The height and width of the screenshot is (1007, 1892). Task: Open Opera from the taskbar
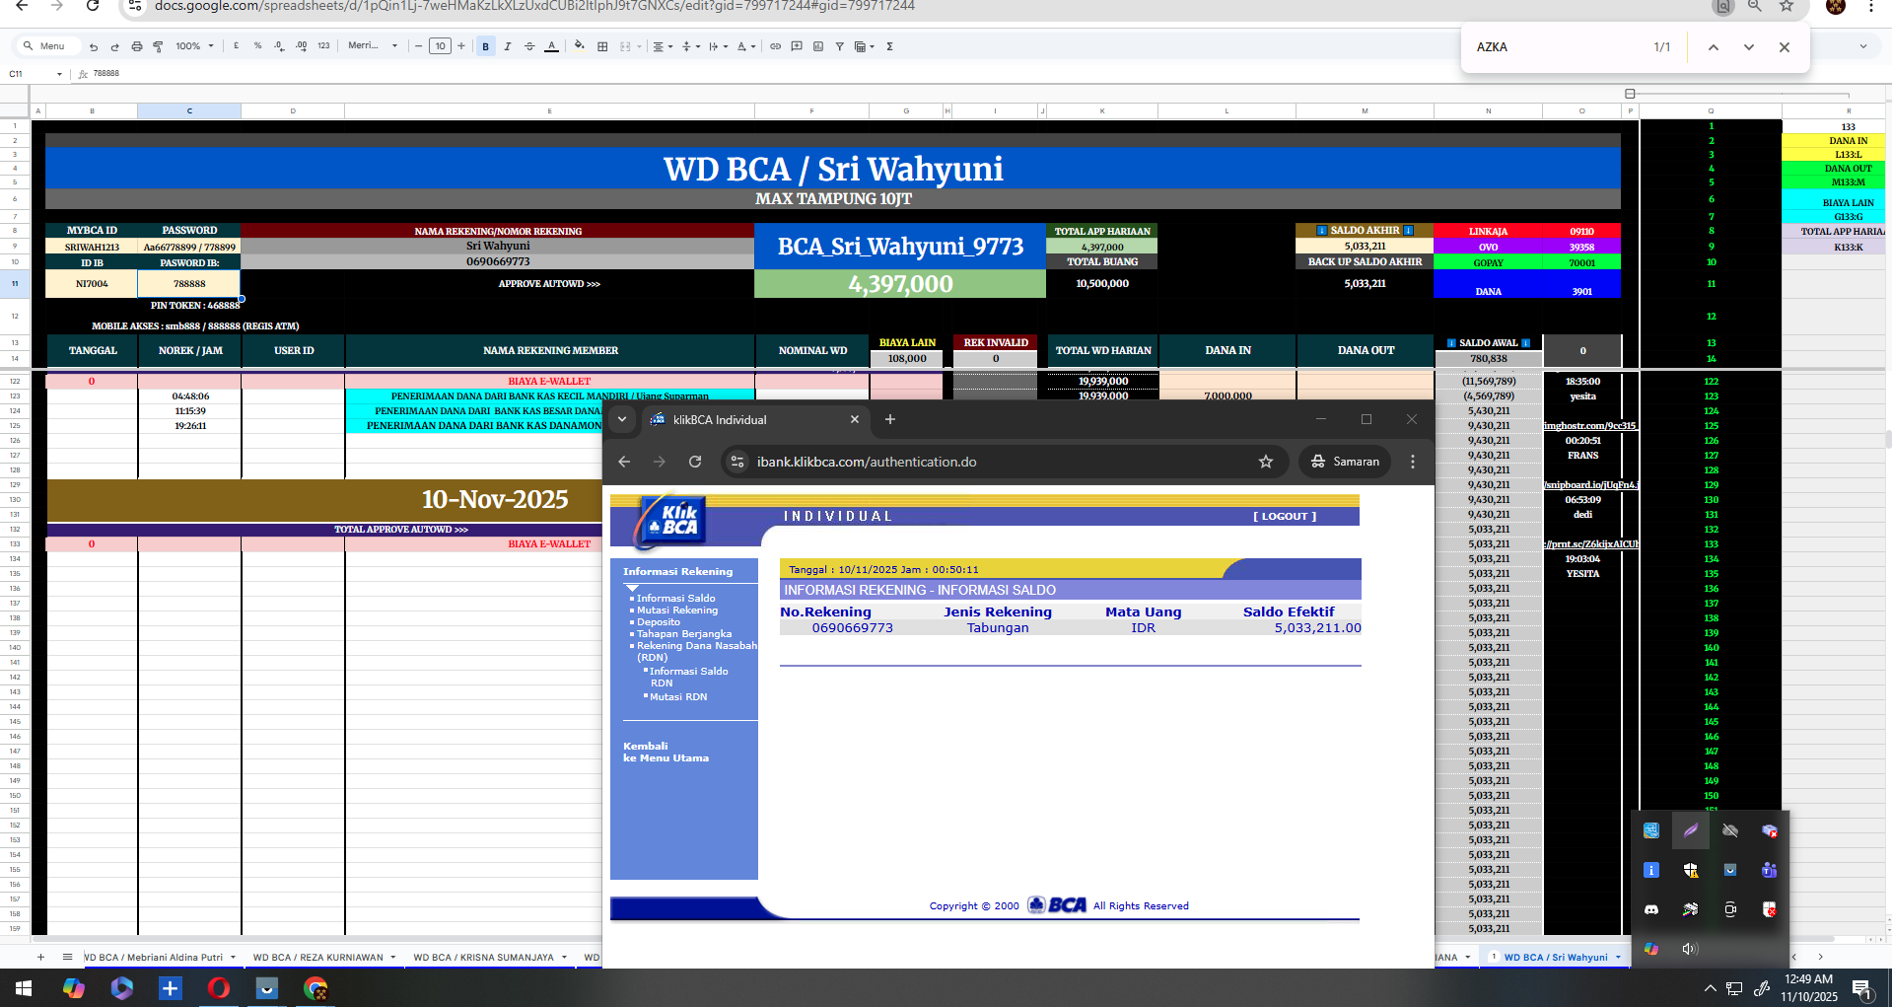click(219, 988)
